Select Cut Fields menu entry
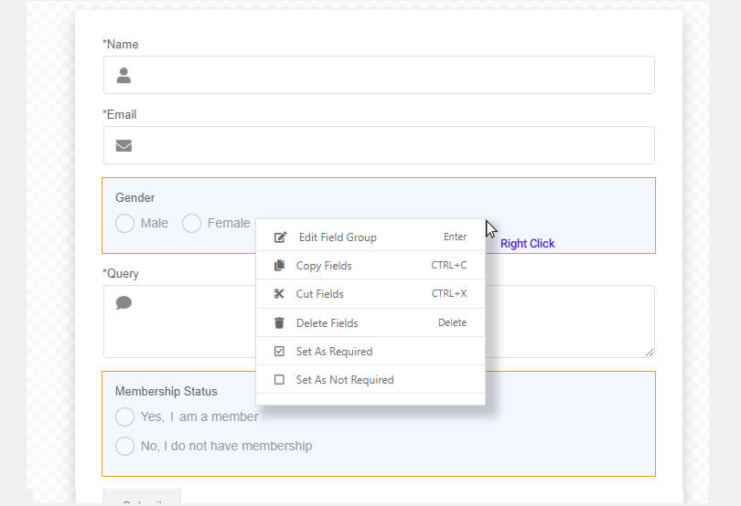 tap(370, 293)
